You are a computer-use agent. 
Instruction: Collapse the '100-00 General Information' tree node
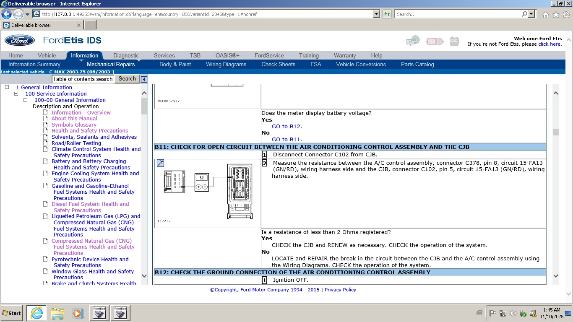point(25,100)
